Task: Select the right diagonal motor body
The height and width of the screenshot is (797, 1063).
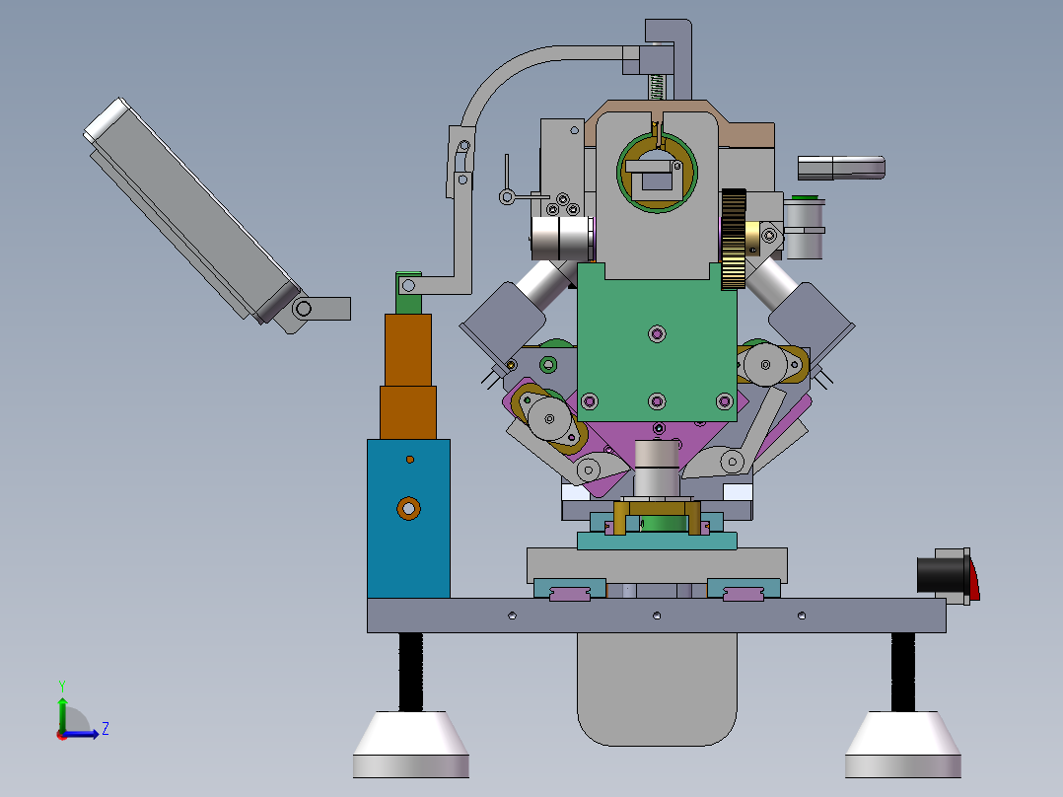Action: tap(811, 323)
